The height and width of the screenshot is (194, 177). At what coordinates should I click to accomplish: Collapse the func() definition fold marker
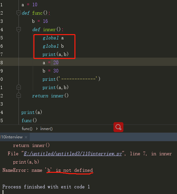[x=19, y=13]
